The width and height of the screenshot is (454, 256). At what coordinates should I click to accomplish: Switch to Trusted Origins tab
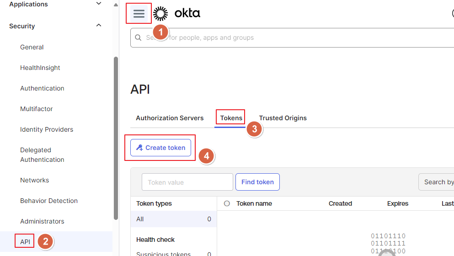[x=283, y=118]
